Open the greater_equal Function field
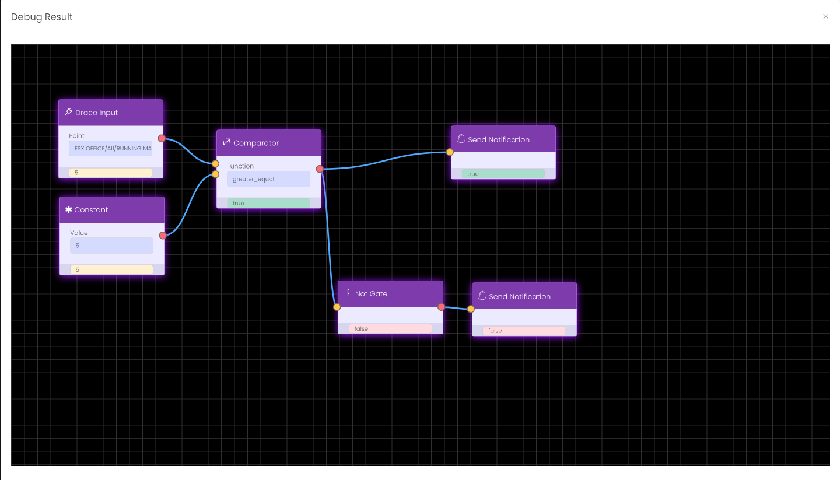840x480 pixels. point(268,179)
